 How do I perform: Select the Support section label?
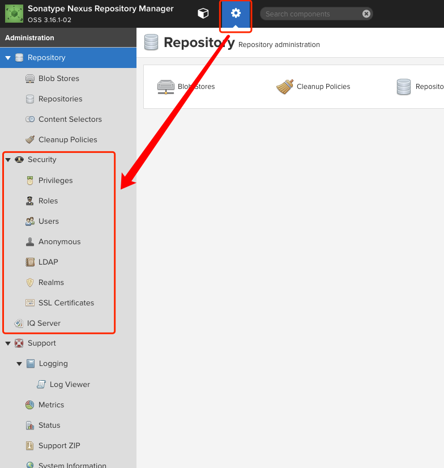[42, 343]
